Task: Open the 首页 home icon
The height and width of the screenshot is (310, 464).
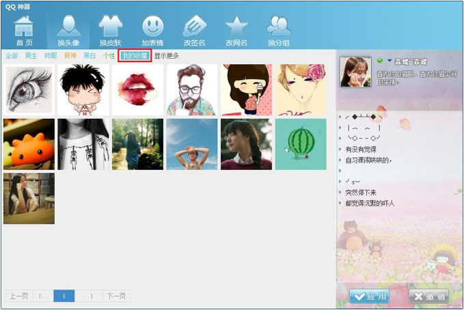Action: click(x=25, y=31)
